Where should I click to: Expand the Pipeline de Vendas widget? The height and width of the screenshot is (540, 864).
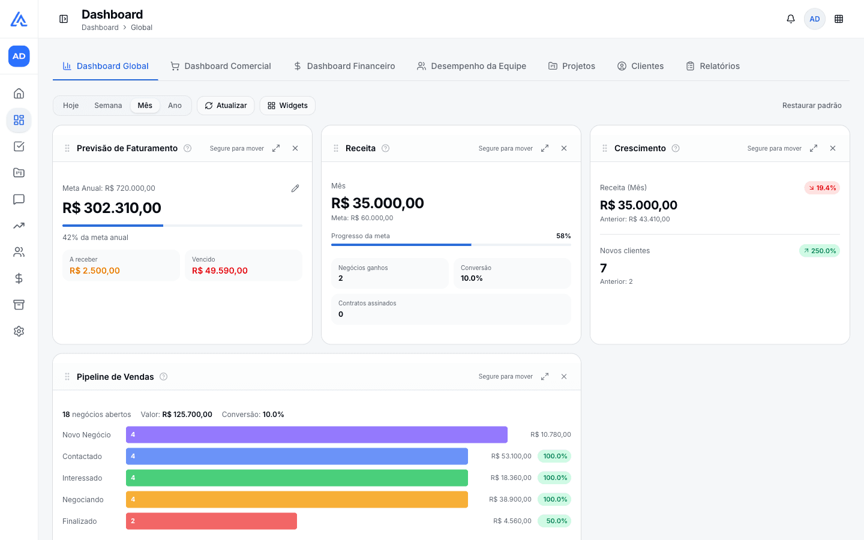[x=545, y=377]
